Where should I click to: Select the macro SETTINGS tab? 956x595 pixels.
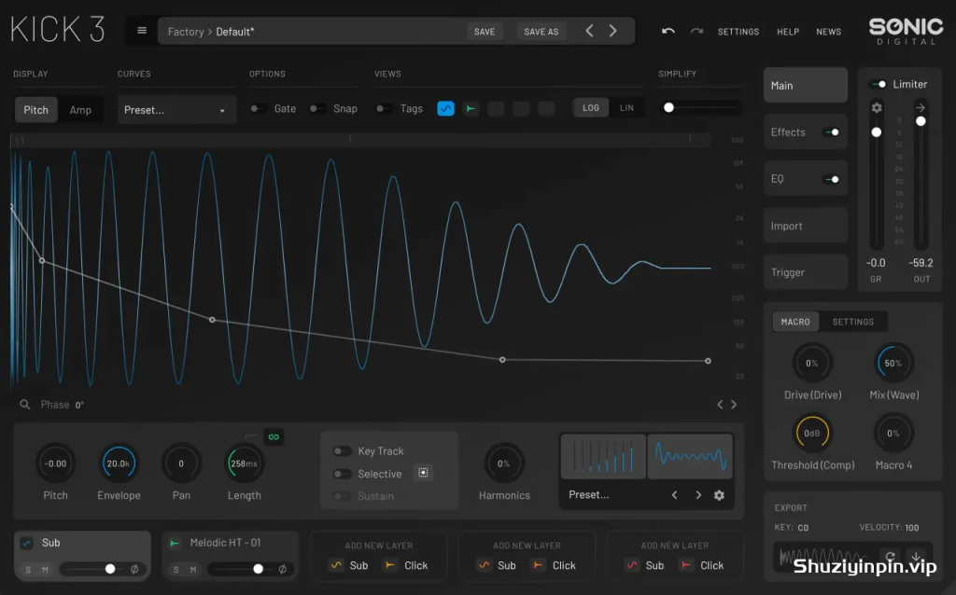coord(853,322)
